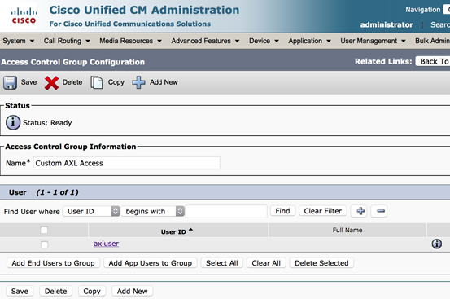Expand the Call Routing menu

pyautogui.click(x=67, y=41)
